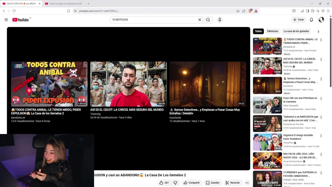332x187 pixels.
Task: Open the account avatar menu
Action: point(321,20)
